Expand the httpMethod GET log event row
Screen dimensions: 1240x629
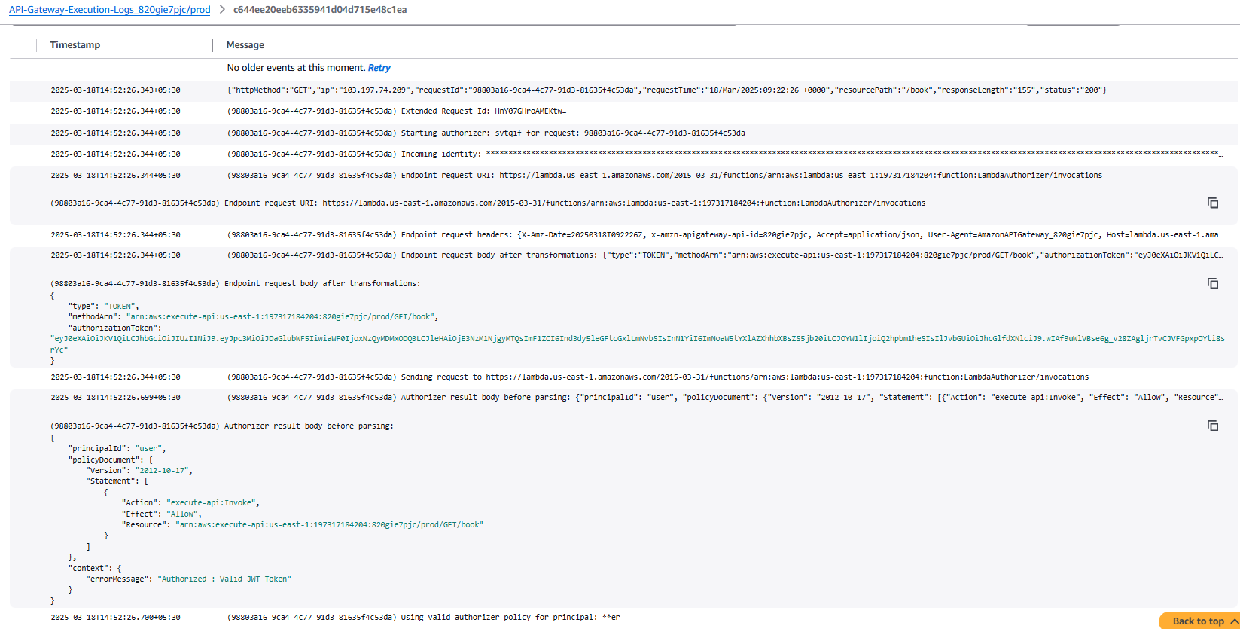(623, 90)
